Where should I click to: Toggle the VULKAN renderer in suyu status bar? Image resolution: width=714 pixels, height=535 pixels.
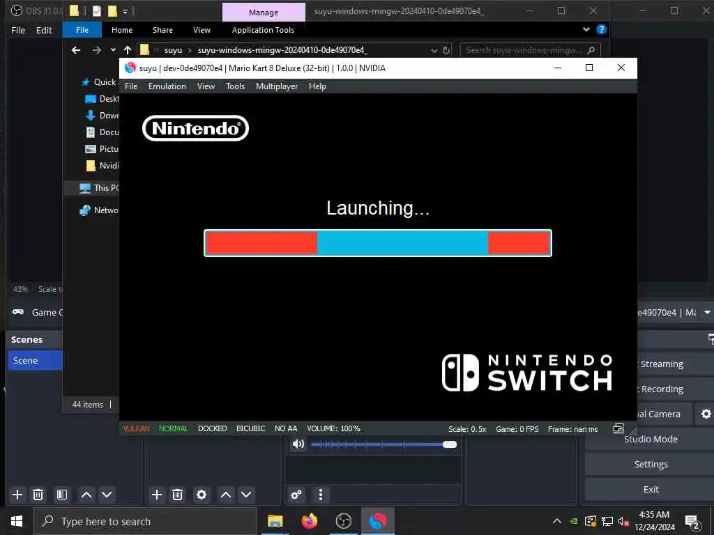[136, 428]
